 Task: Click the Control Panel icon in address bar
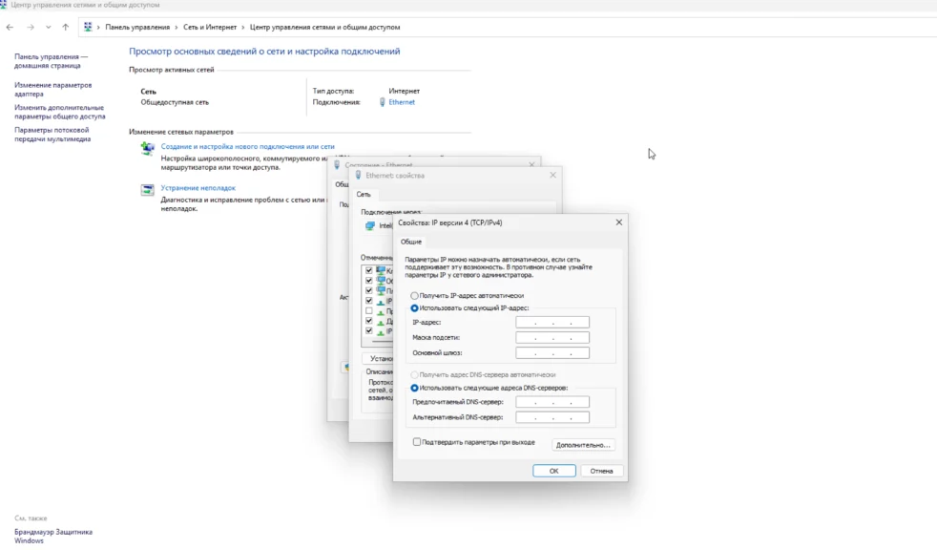[89, 28]
